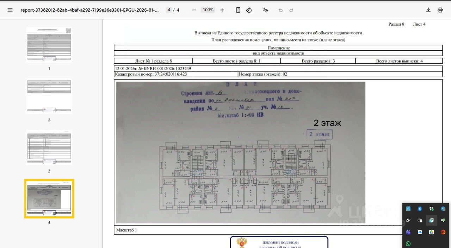
Task: Click the floor plan image
Action: point(241,152)
